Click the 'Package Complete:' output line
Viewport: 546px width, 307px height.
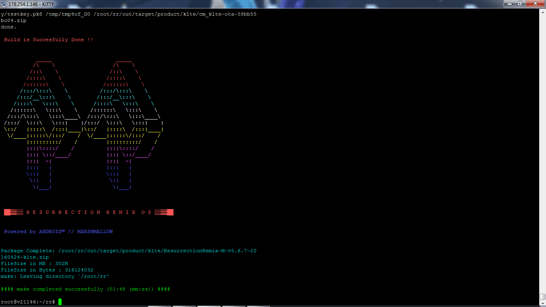(x=129, y=251)
